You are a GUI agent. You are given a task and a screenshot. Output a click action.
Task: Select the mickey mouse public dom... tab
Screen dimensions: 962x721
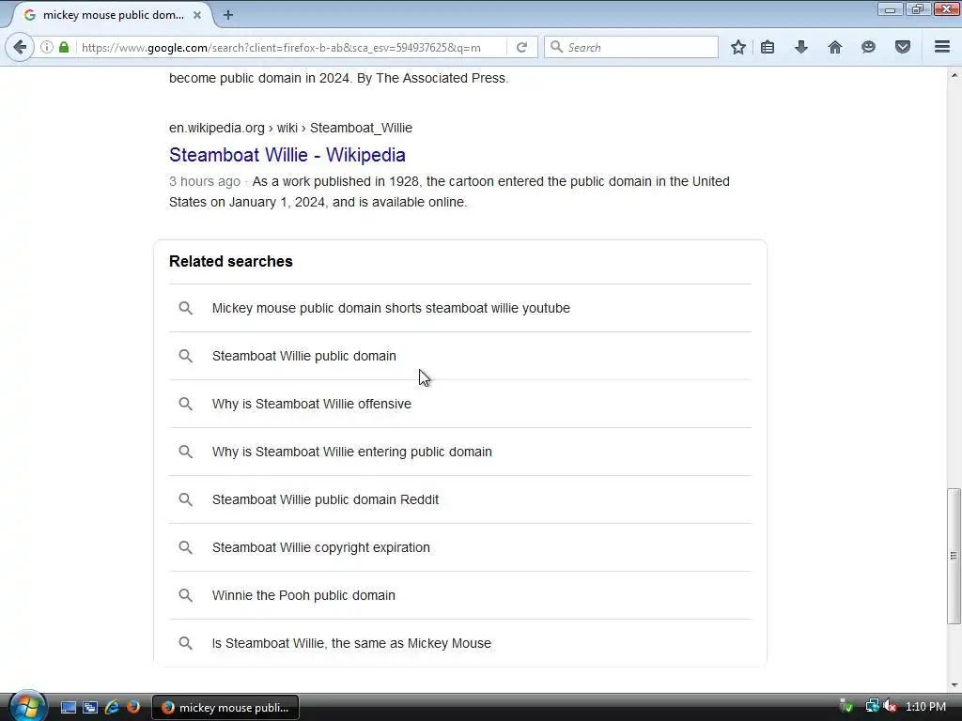(114, 15)
